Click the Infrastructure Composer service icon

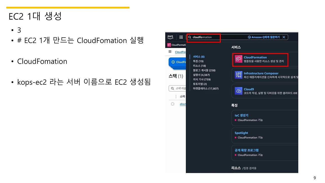point(238,75)
